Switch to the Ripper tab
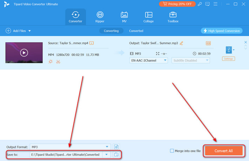The height and width of the screenshot is (161, 249). [100, 17]
